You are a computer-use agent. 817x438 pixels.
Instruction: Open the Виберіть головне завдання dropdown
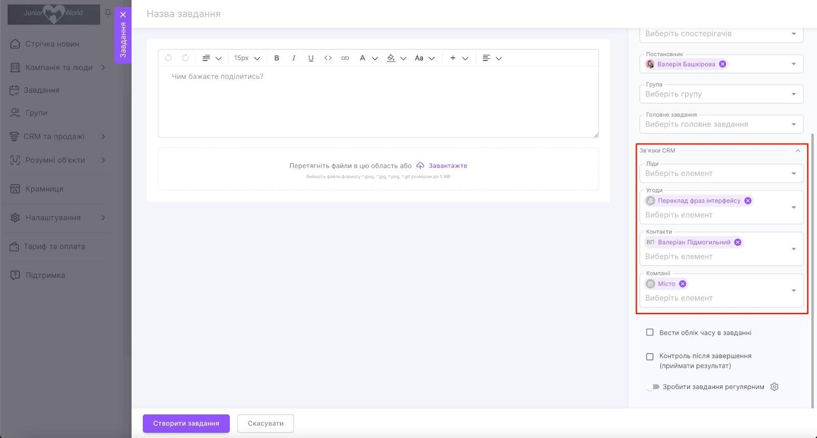(x=721, y=124)
